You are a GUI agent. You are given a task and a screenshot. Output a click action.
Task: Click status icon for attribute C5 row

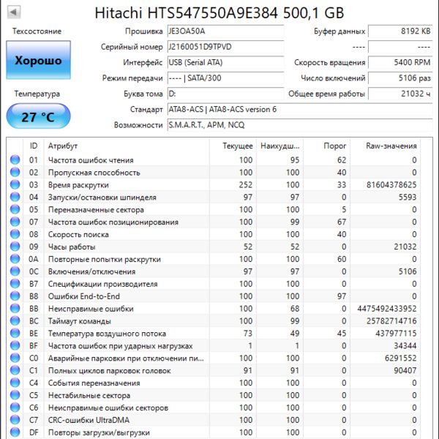point(15,395)
